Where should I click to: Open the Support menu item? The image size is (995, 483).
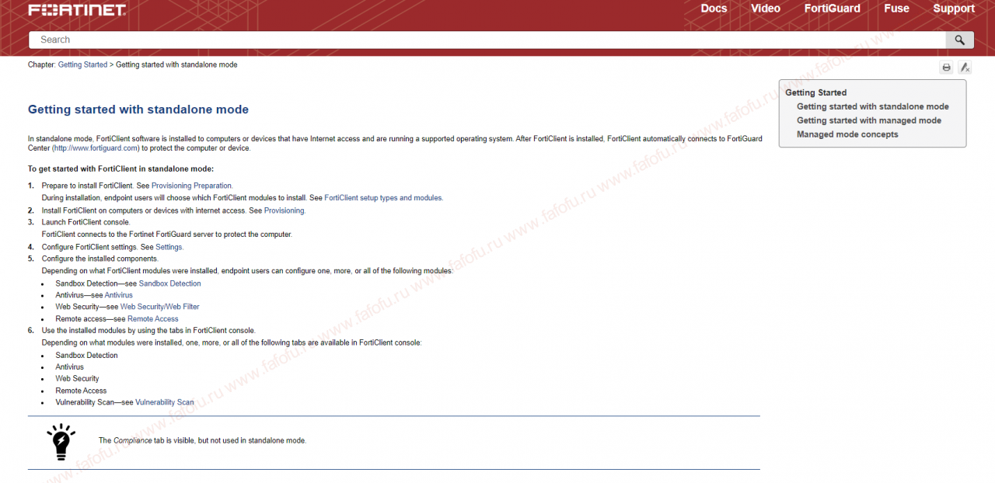pos(954,9)
